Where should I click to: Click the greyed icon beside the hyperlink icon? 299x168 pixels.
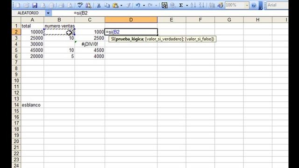(x=173, y=5)
